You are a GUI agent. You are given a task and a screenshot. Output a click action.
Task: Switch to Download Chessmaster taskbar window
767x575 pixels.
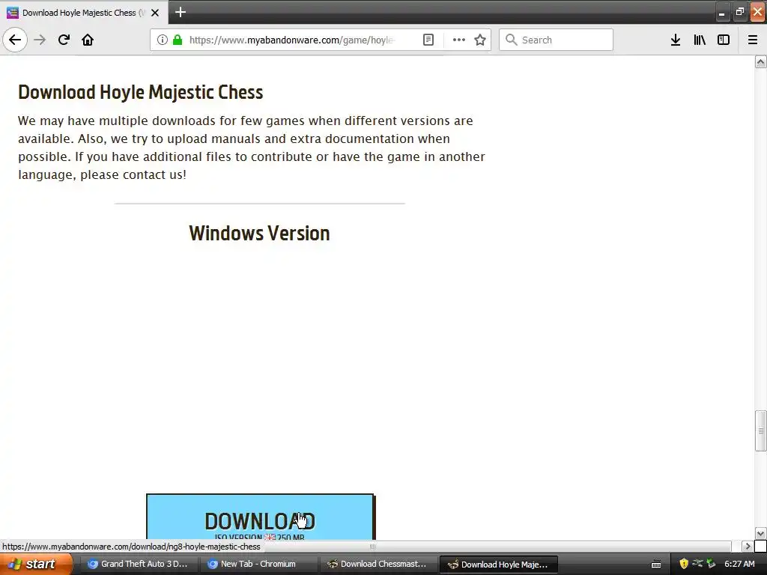(x=378, y=564)
